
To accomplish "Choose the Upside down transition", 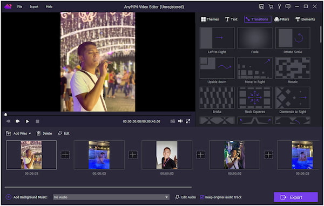I will click(x=217, y=68).
